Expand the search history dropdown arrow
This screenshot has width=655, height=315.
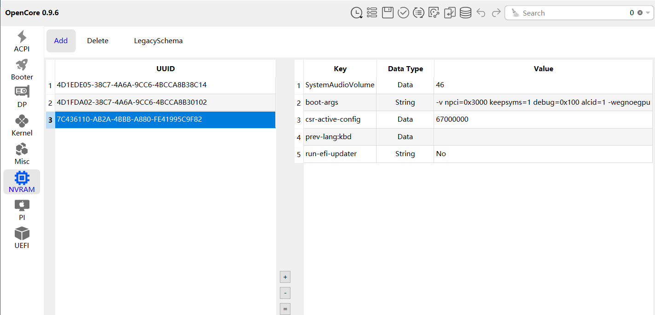point(648,13)
